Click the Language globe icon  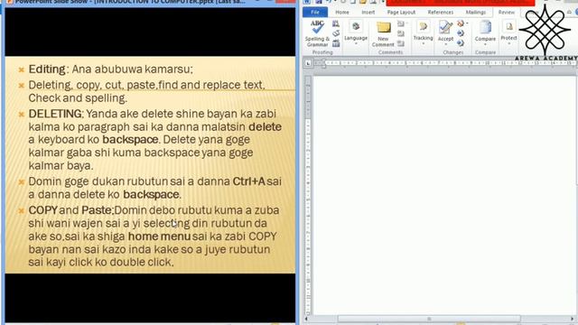[x=356, y=26]
